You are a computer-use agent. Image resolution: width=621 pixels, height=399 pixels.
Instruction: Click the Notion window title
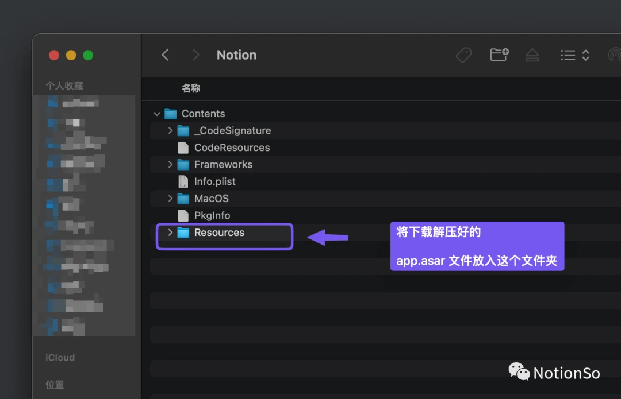pos(236,55)
